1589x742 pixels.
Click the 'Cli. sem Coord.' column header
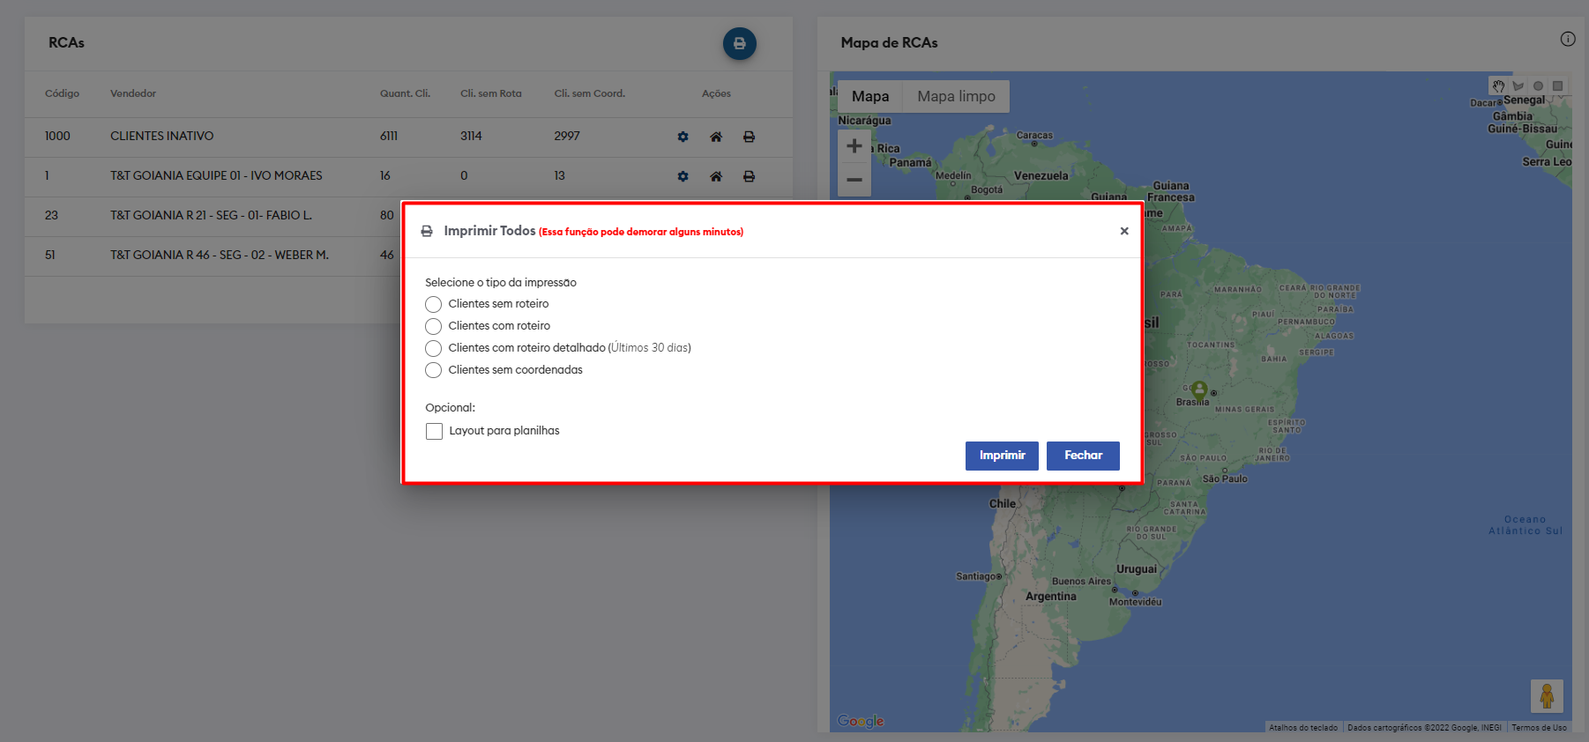[590, 93]
